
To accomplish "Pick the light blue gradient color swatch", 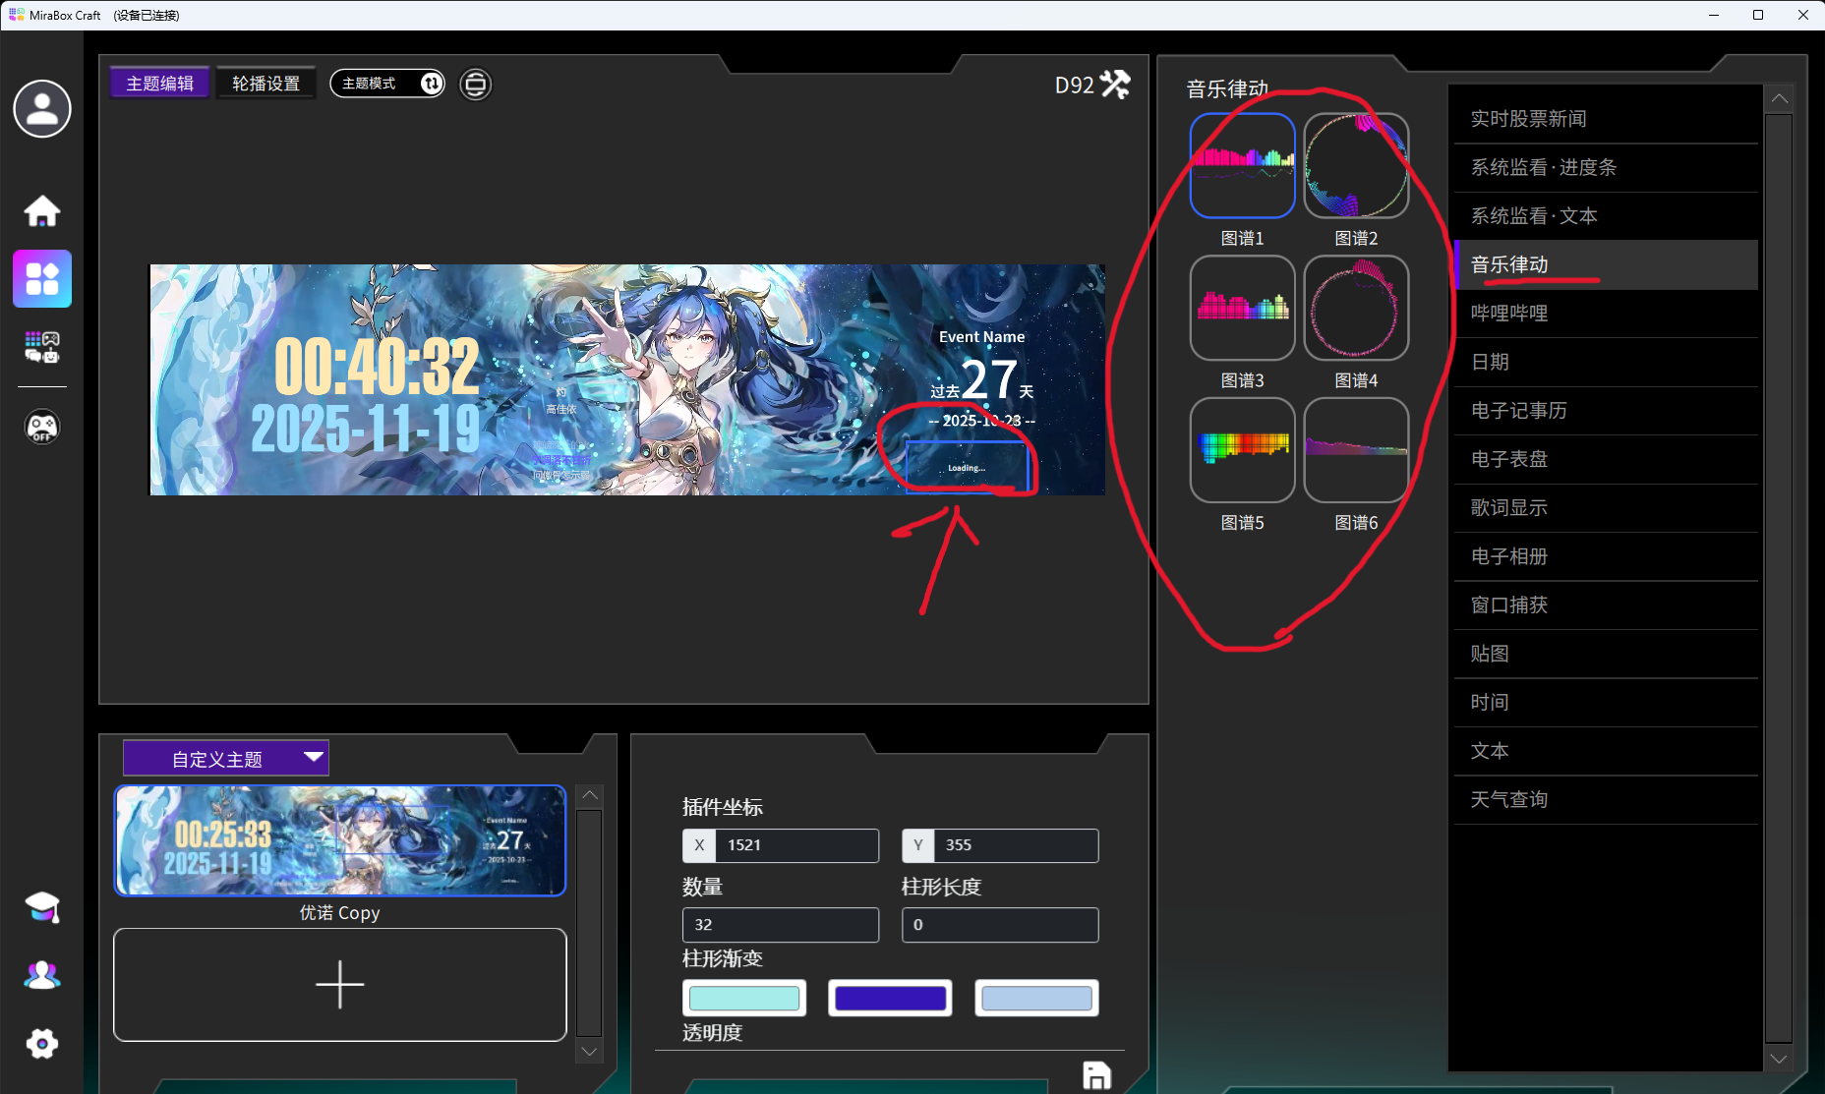I will [1036, 999].
